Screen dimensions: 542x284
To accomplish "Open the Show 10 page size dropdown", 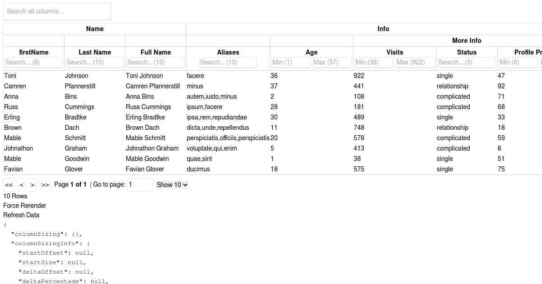I will [172, 185].
